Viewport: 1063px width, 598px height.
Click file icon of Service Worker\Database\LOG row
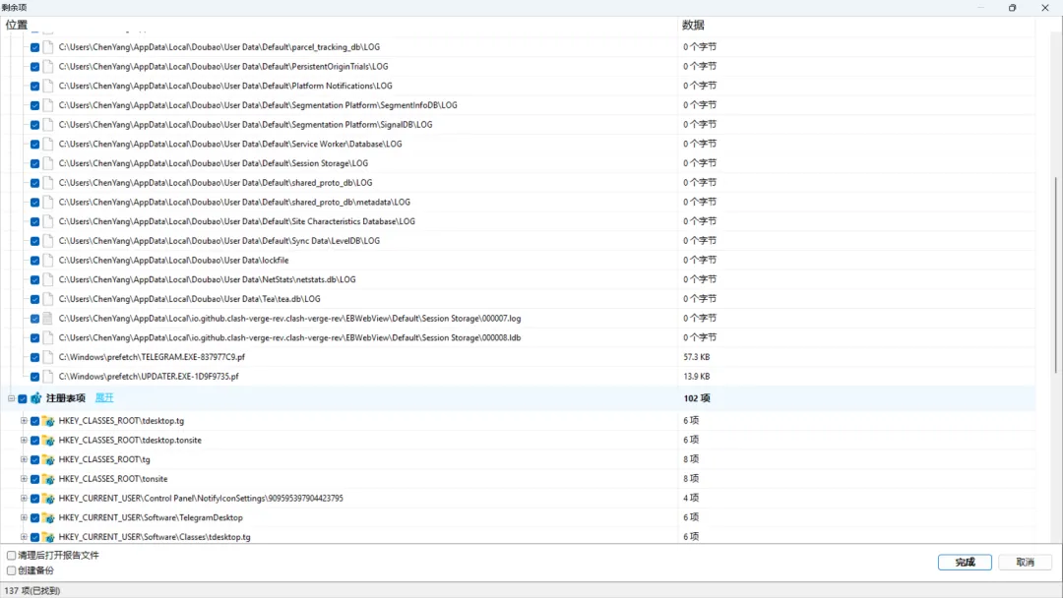(x=48, y=145)
